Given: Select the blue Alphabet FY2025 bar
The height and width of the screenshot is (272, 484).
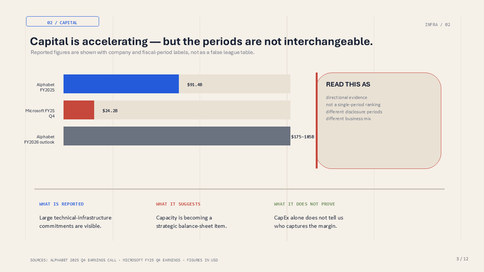Looking at the screenshot, I should tap(121, 84).
